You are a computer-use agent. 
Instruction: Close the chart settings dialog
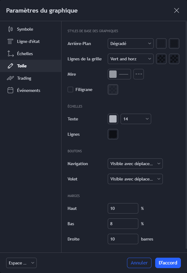pyautogui.click(x=177, y=10)
